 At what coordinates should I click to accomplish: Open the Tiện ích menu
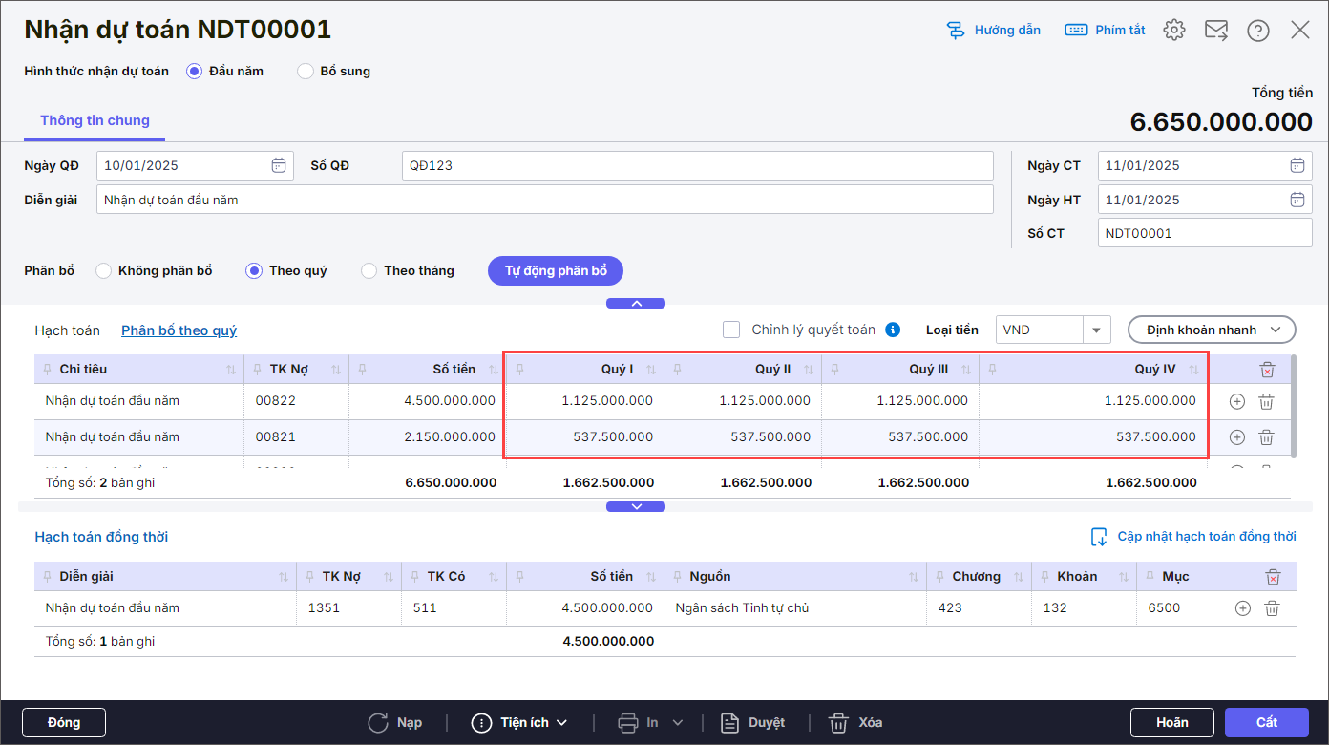pyautogui.click(x=520, y=722)
